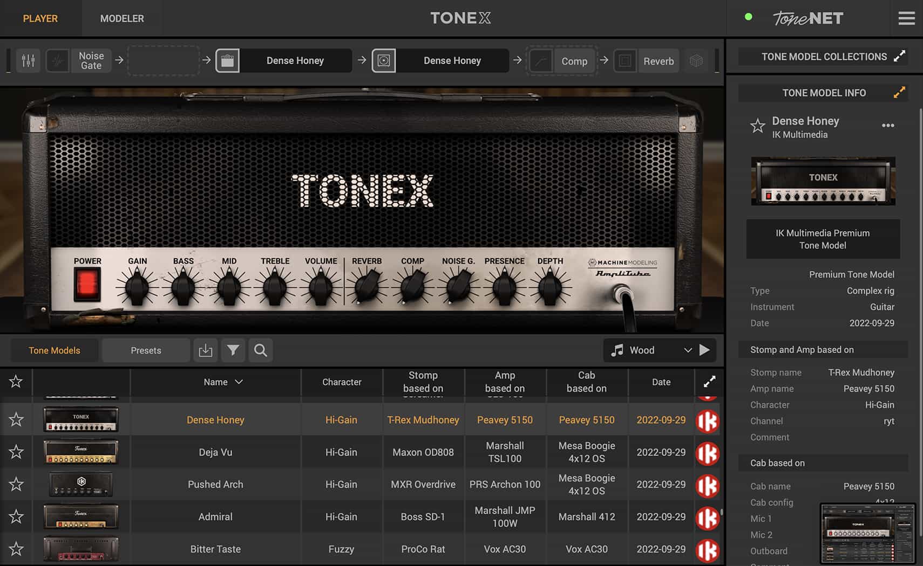Toggle the amp Power switch

click(86, 285)
